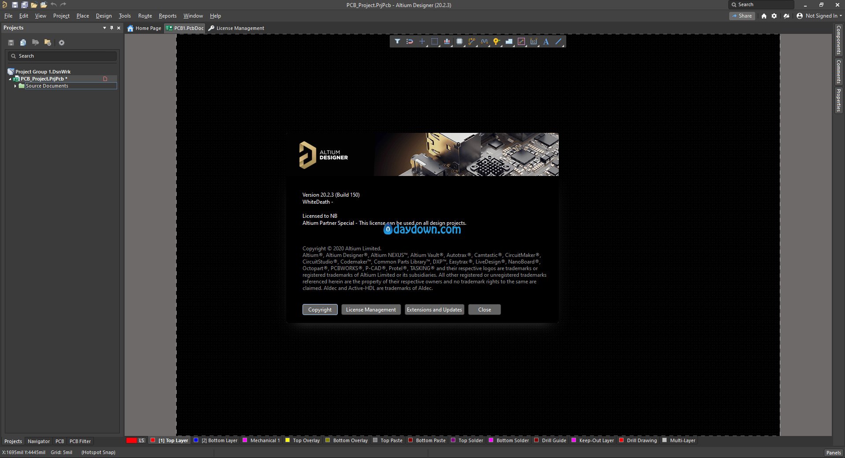Open the Components side panel tab

838,40
